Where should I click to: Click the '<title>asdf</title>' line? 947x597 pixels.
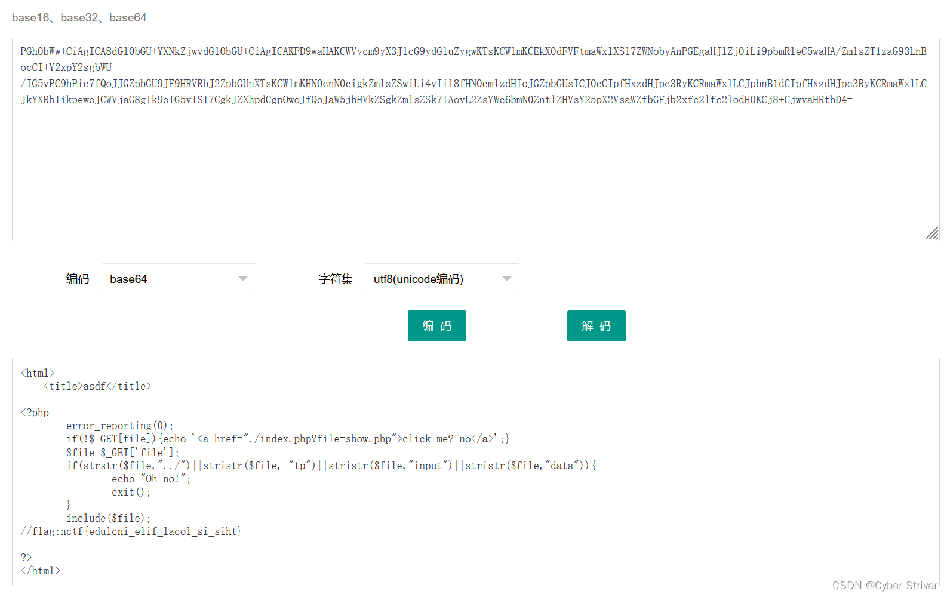[97, 386]
